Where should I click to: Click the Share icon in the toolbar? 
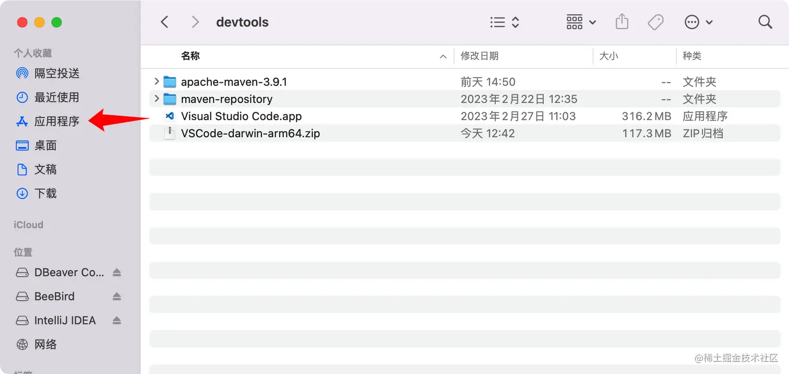point(621,22)
